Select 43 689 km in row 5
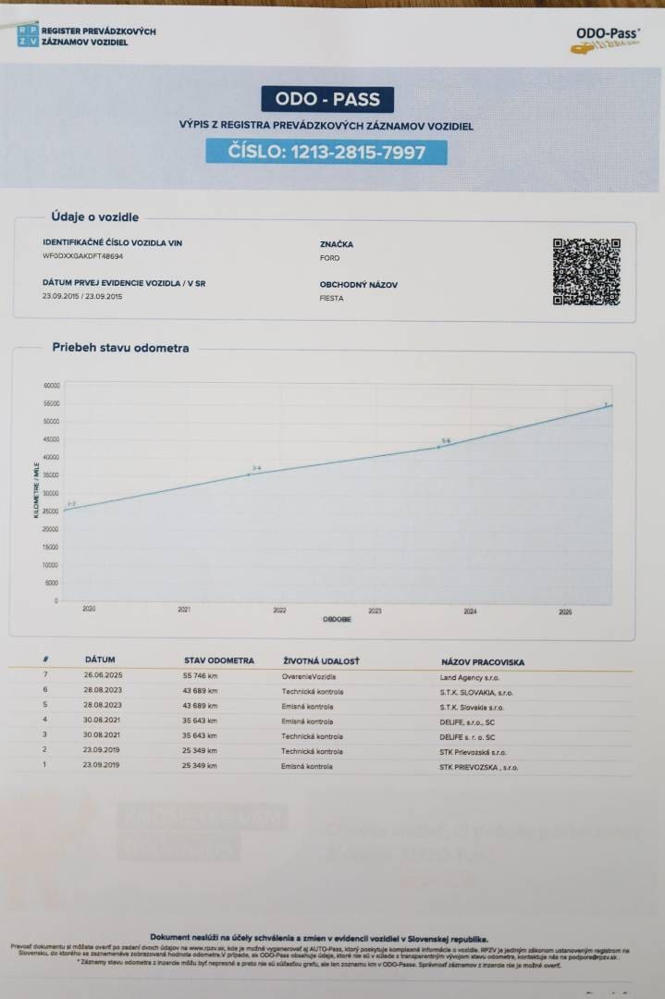 (200, 705)
